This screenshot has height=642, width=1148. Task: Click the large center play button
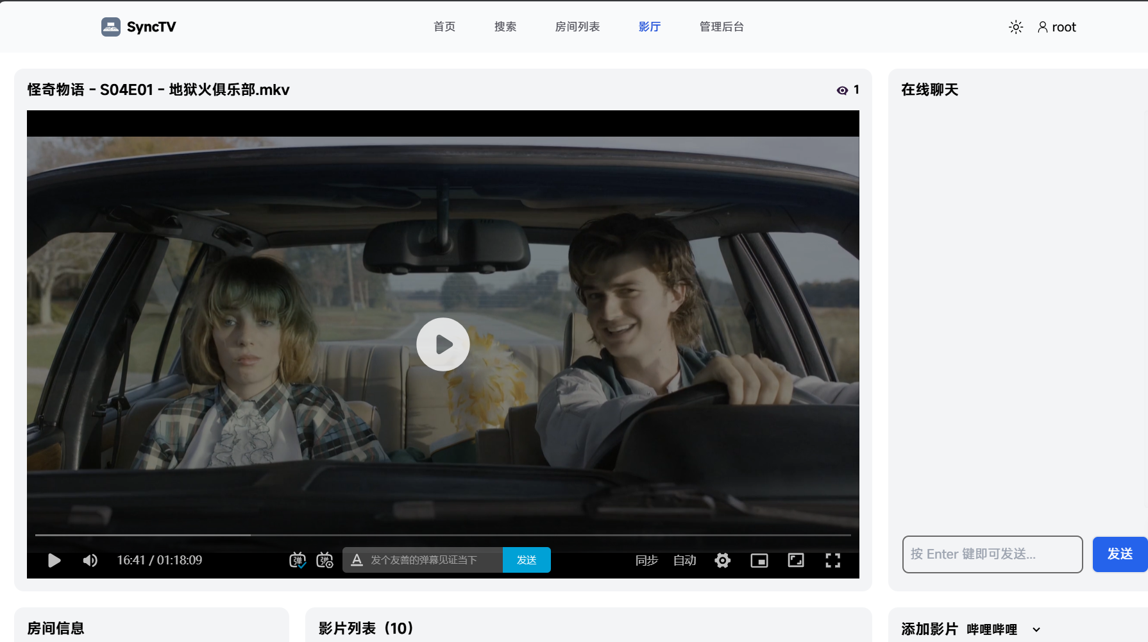[x=443, y=344]
